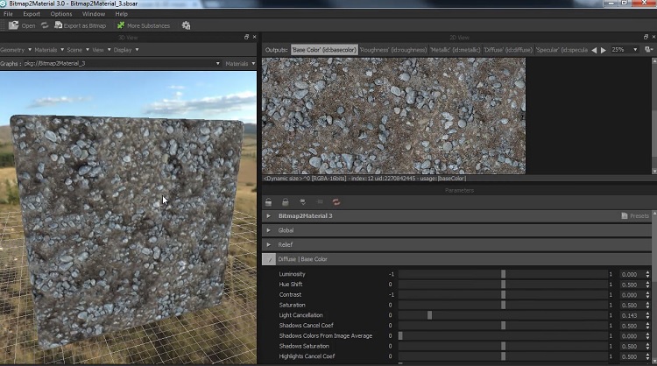Click the 2D view texture preview image
The height and width of the screenshot is (366, 657).
tap(393, 116)
